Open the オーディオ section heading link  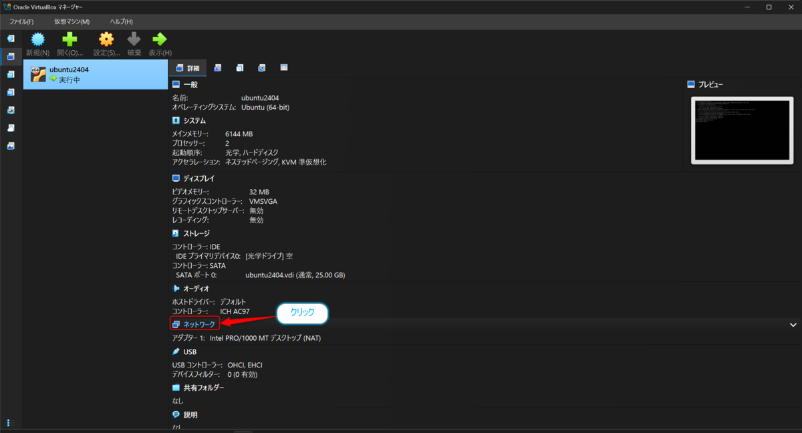[196, 289]
